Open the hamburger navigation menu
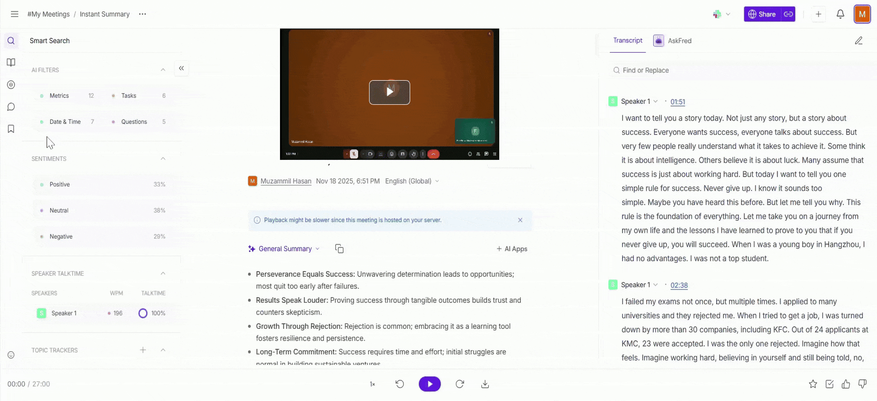 pos(15,14)
